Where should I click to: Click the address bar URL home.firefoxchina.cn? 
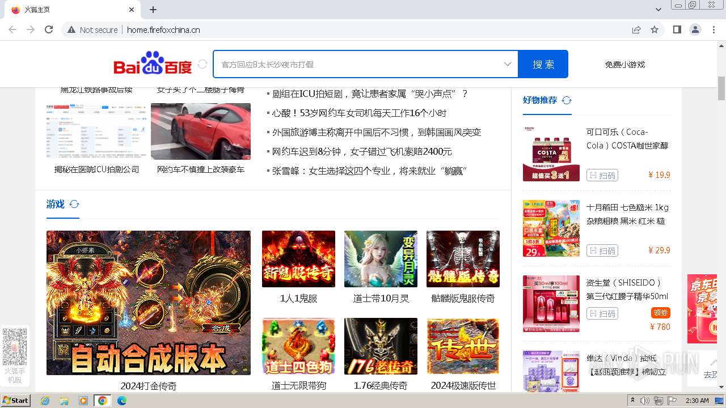pyautogui.click(x=163, y=30)
